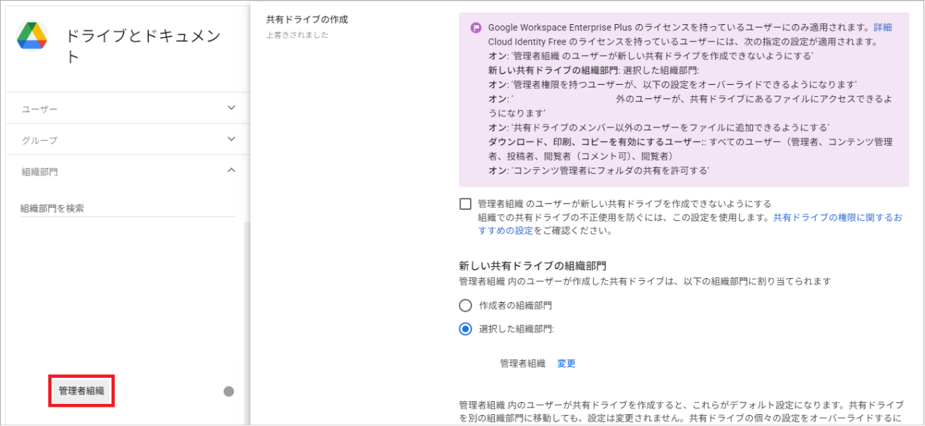Click the 新しい共有ドライブの組織部門 heading
This screenshot has height=426, width=925.
coord(532,266)
